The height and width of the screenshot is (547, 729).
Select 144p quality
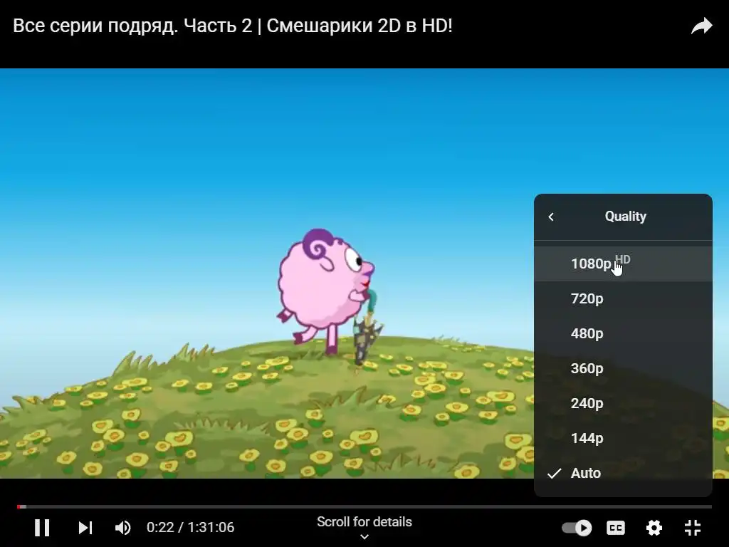(x=623, y=438)
